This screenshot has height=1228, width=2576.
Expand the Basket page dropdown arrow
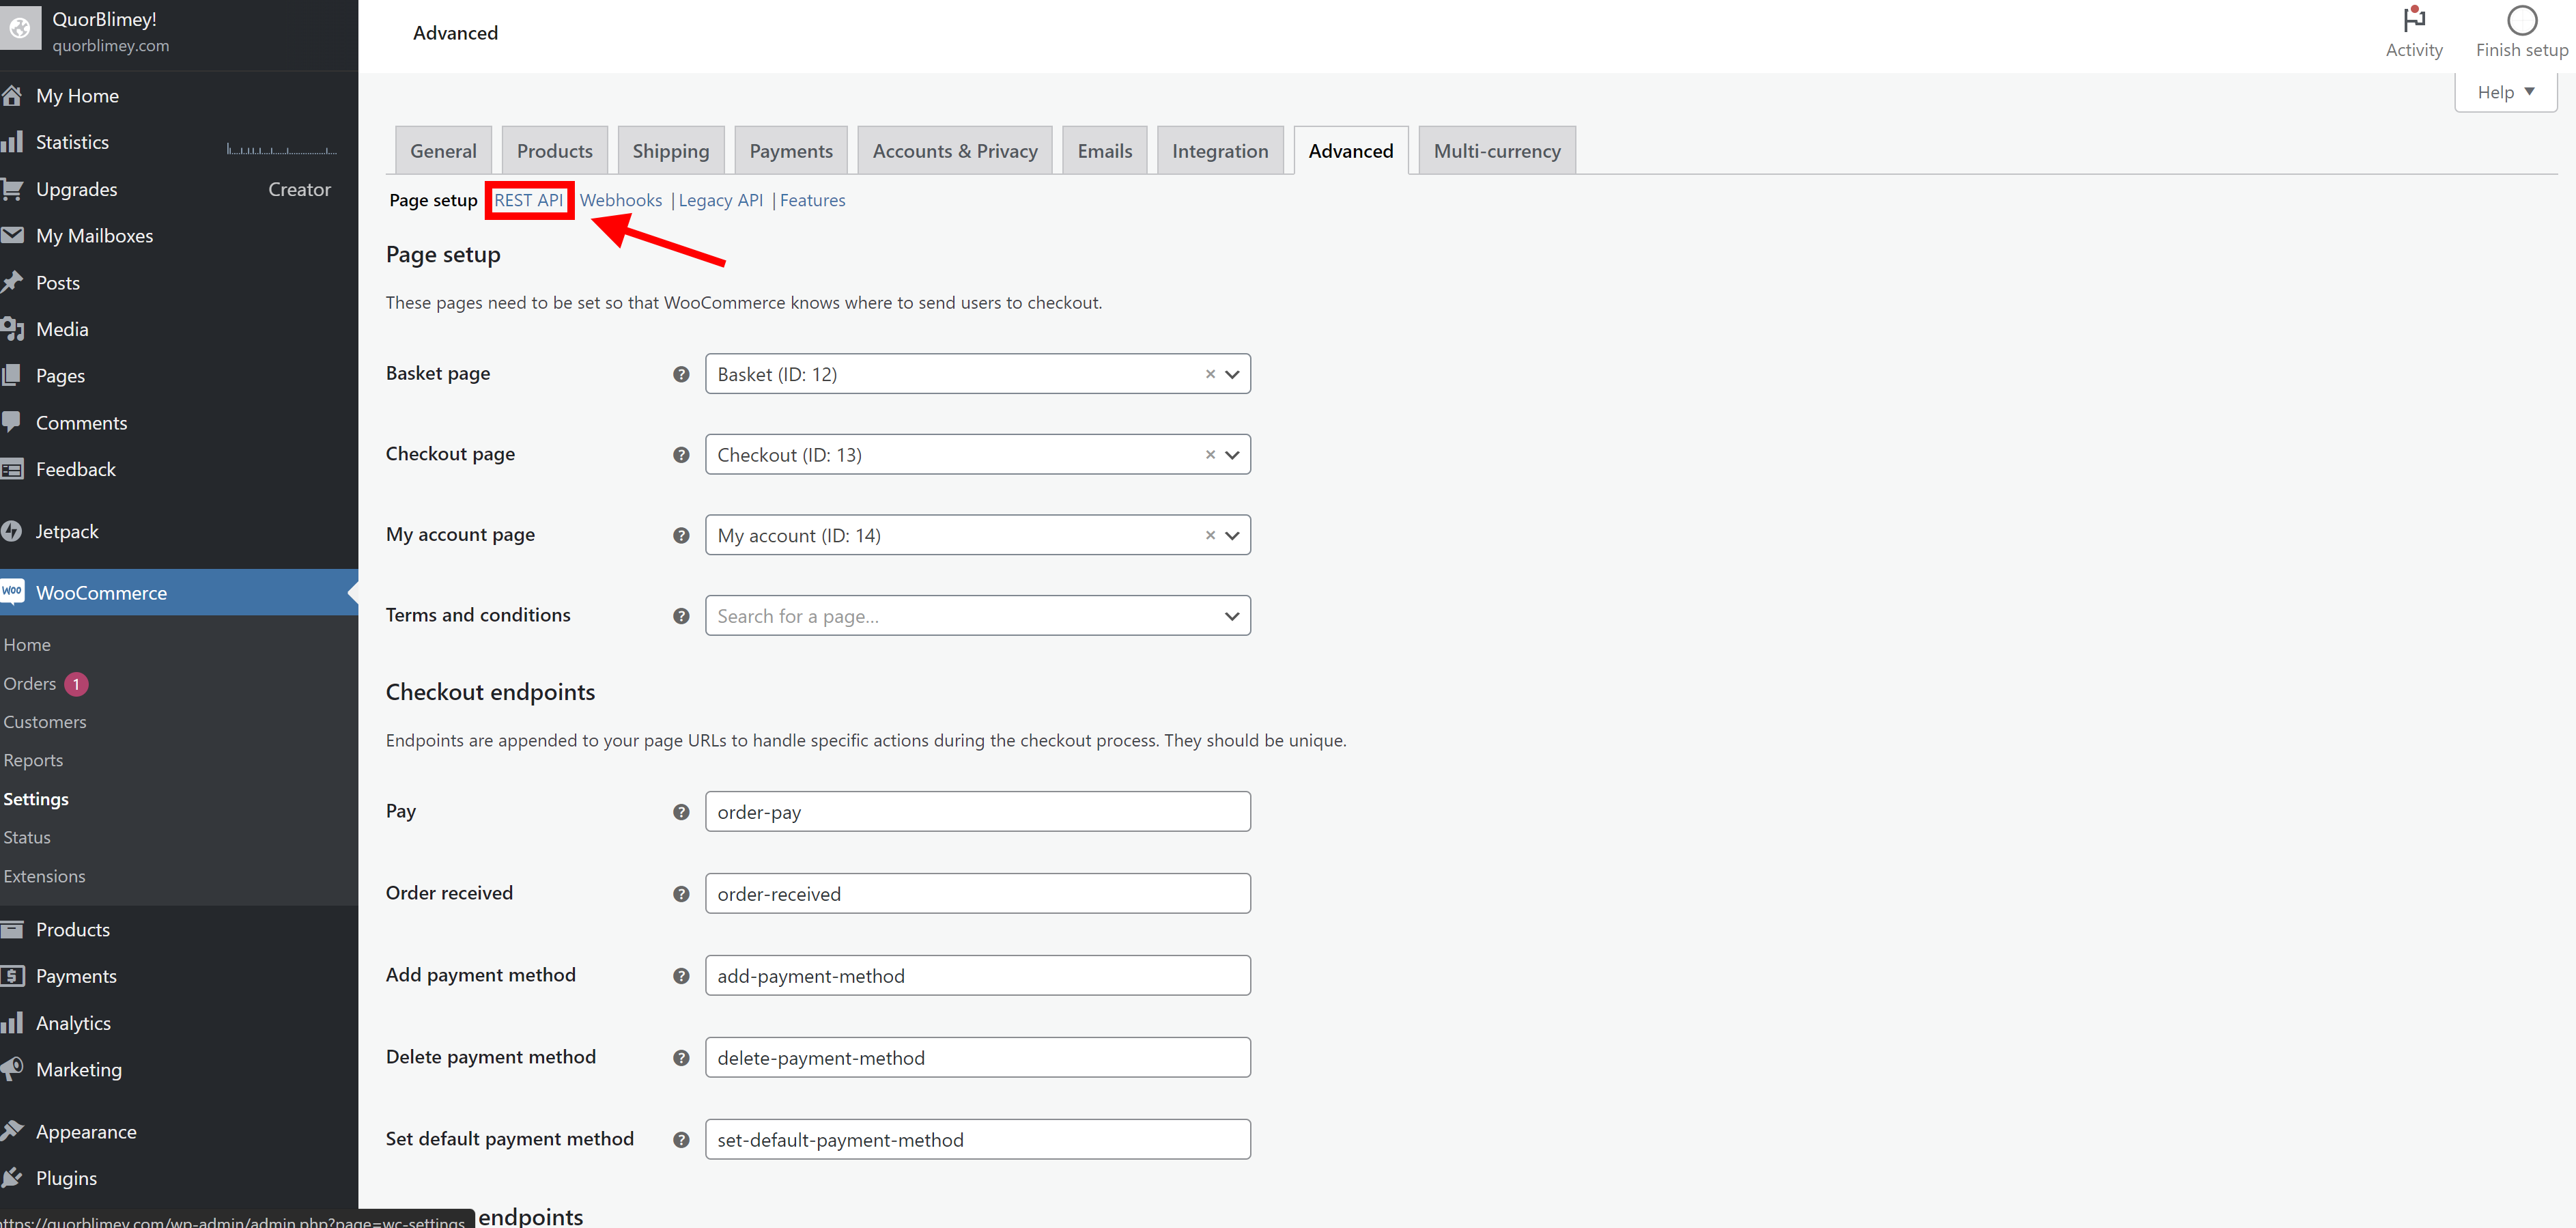coord(1232,374)
